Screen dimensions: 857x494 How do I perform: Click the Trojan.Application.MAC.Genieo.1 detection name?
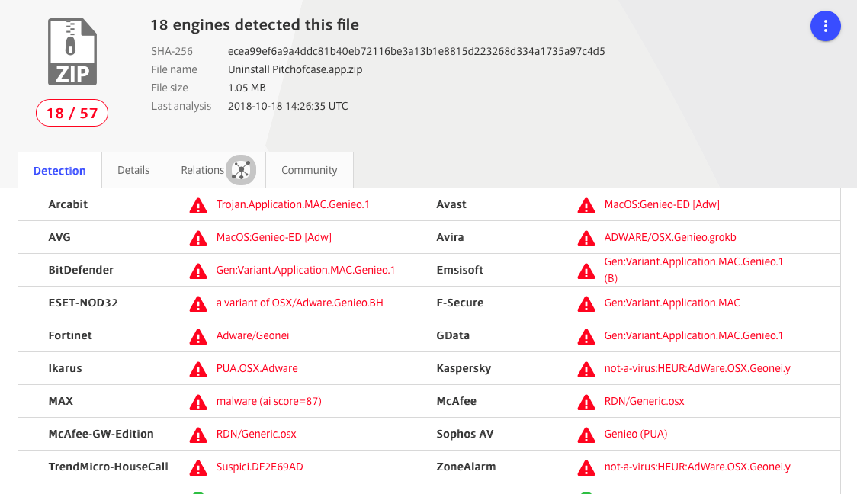tap(293, 204)
